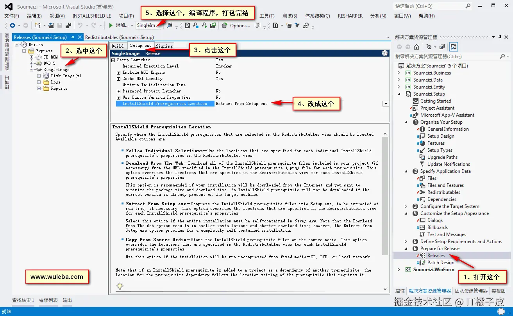Click the Home icon in Solution Explorer
Screen dimensions: 513x316
pyautogui.click(x=416, y=47)
